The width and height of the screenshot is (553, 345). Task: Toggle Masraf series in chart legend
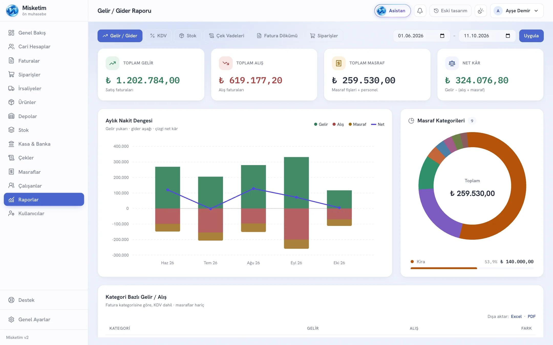[357, 124]
